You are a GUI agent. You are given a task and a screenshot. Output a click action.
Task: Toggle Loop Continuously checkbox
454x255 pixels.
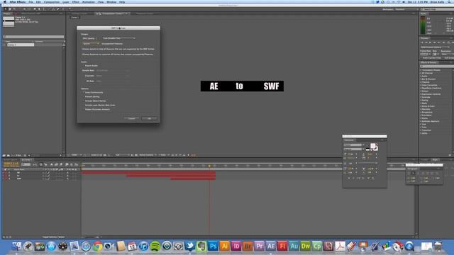[x=84, y=93]
